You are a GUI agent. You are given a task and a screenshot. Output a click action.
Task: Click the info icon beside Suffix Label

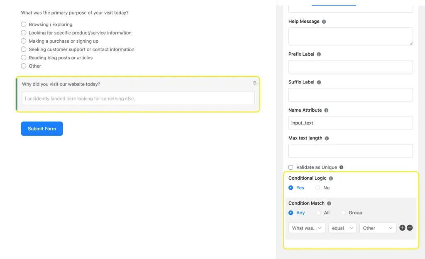[x=318, y=82]
